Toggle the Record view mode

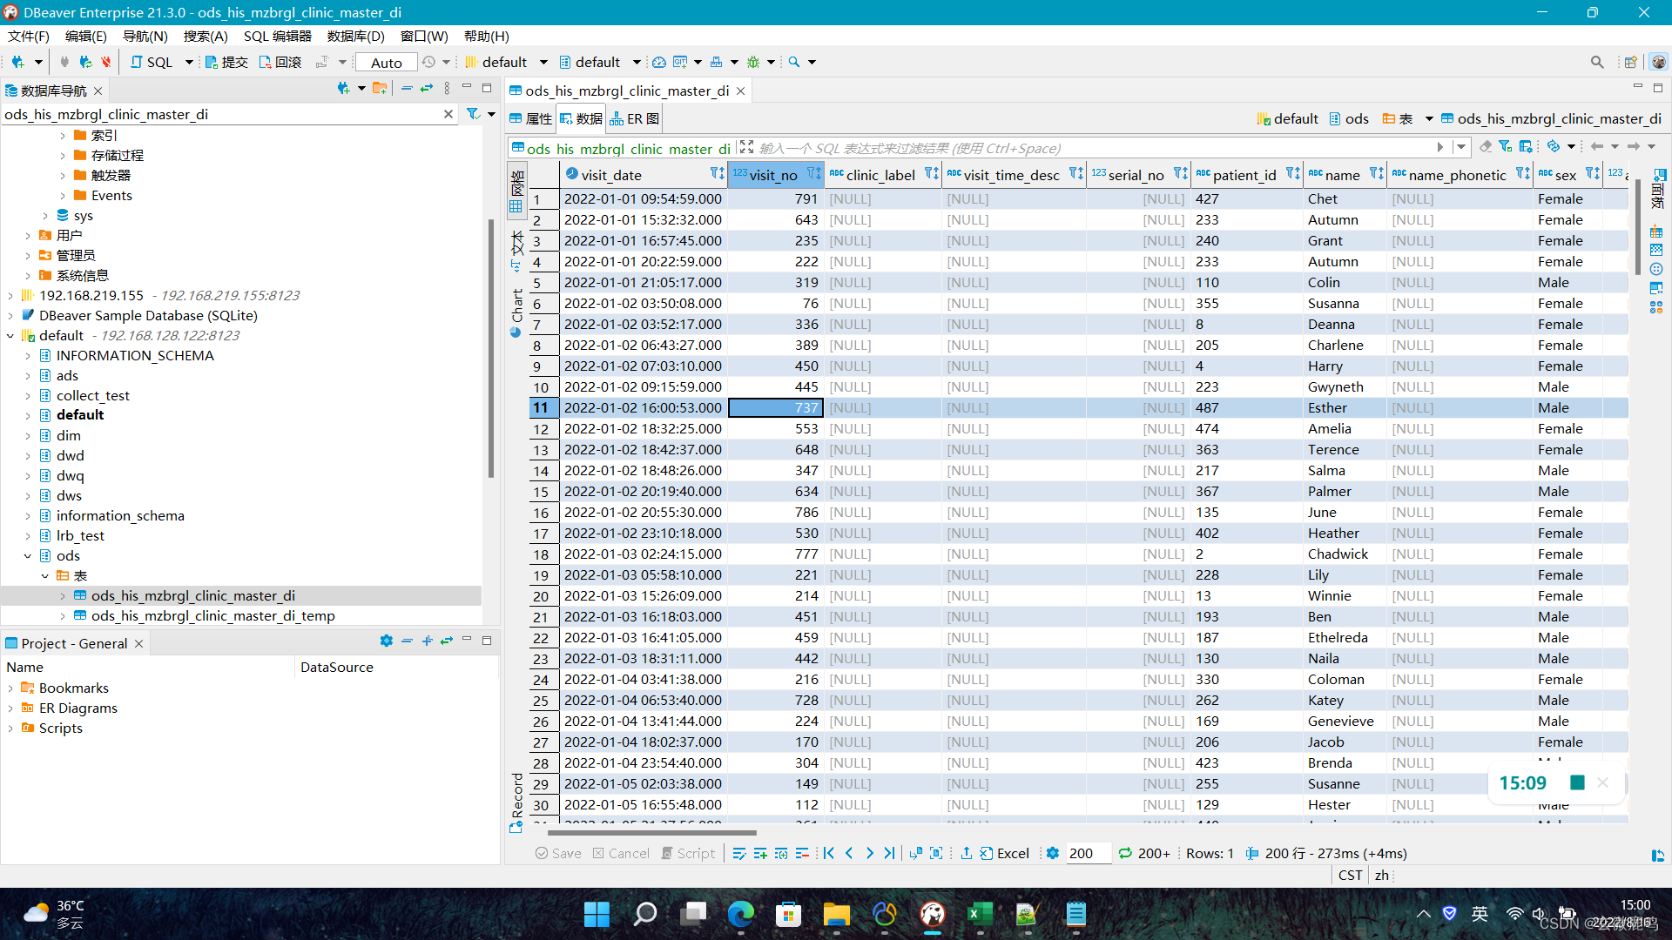click(x=516, y=802)
